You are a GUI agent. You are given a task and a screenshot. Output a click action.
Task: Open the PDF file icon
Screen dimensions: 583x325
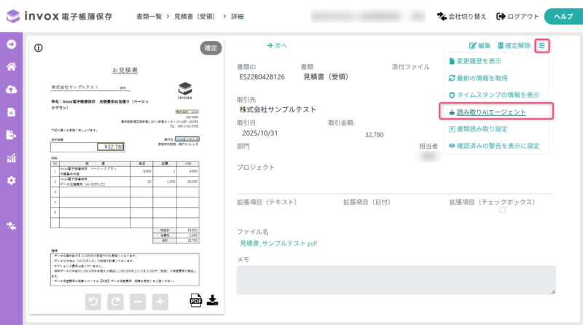coord(195,300)
